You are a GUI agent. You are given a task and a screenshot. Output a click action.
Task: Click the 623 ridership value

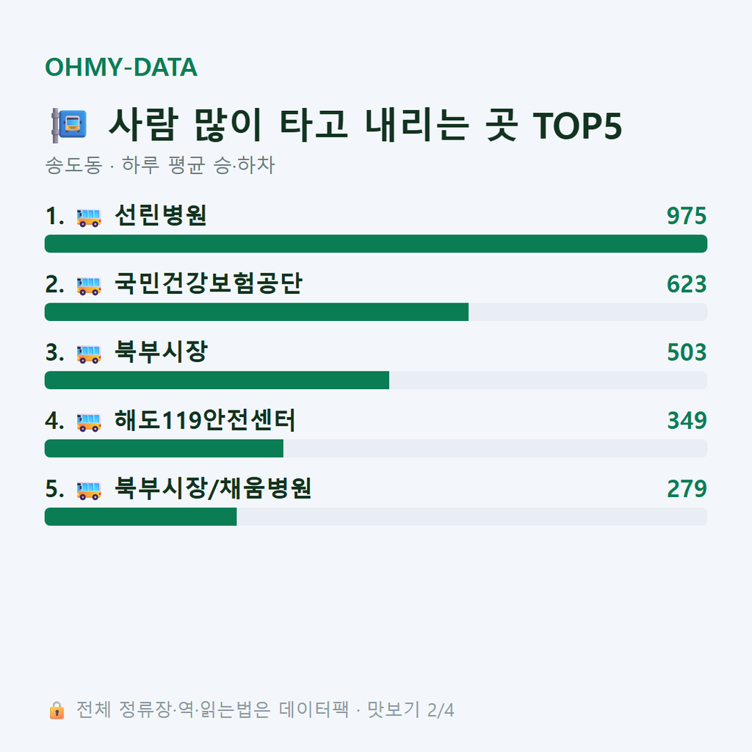click(687, 284)
